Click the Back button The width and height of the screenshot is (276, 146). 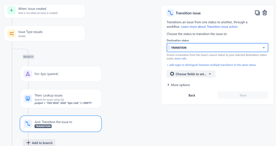[192, 95]
